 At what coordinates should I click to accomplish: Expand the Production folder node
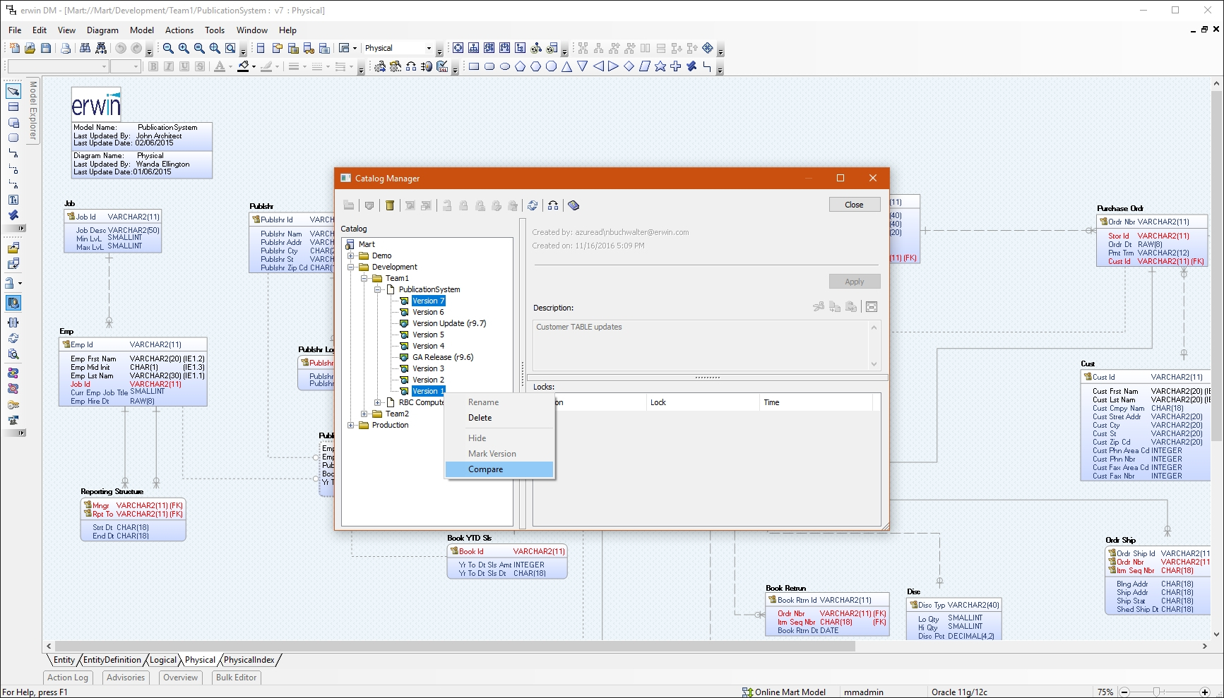pyautogui.click(x=351, y=426)
